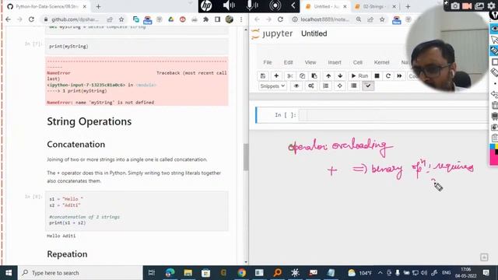
Task: Insert cell below with plus icon
Action: click(x=276, y=76)
